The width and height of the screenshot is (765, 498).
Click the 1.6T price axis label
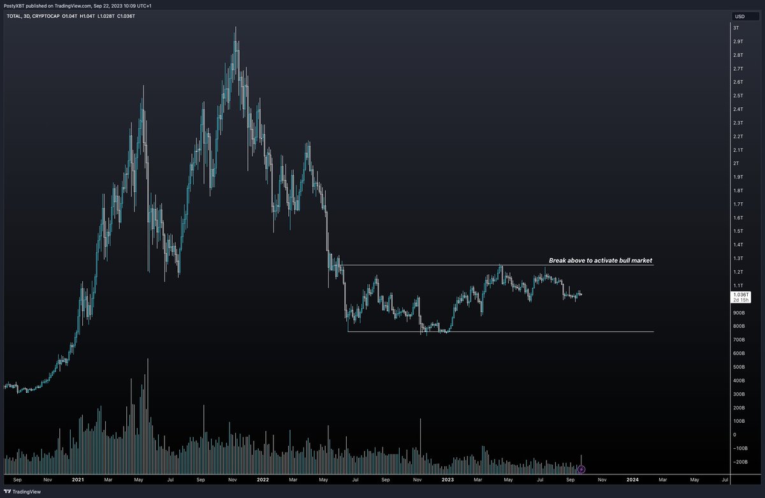pyautogui.click(x=738, y=217)
